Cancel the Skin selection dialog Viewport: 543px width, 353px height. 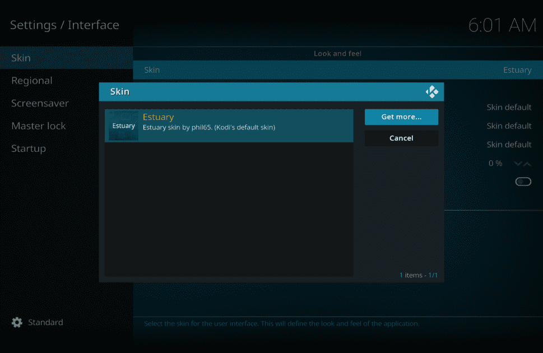401,138
